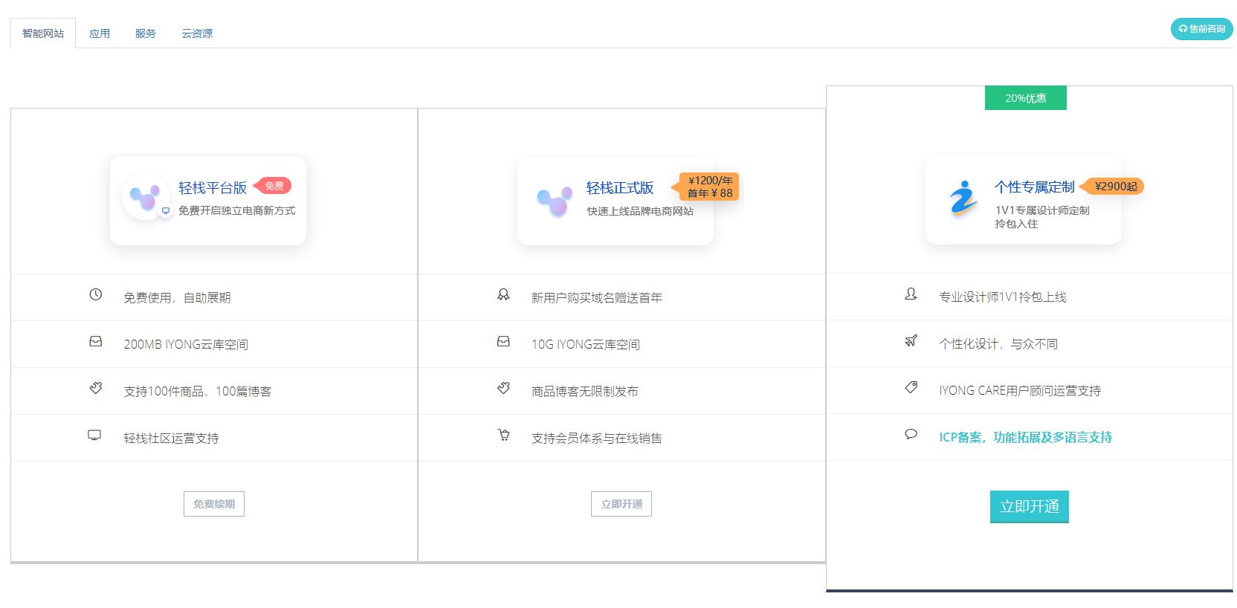Viewport: 1237px width, 608px height.
Task: Open the 售前咨询 support chat button
Action: [1201, 29]
